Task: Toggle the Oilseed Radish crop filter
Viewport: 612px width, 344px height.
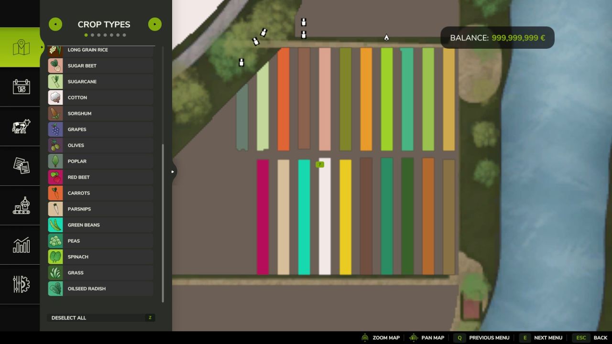Action: click(100, 288)
